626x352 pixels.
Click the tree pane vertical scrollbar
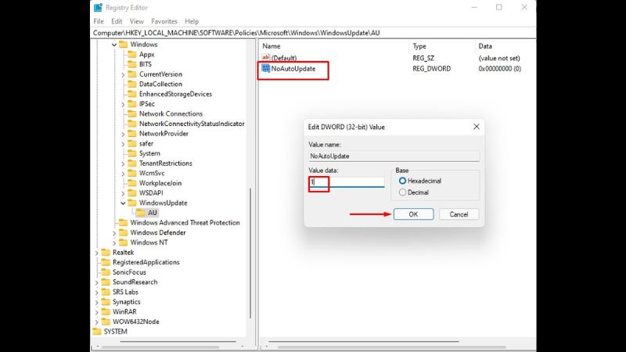[250, 253]
